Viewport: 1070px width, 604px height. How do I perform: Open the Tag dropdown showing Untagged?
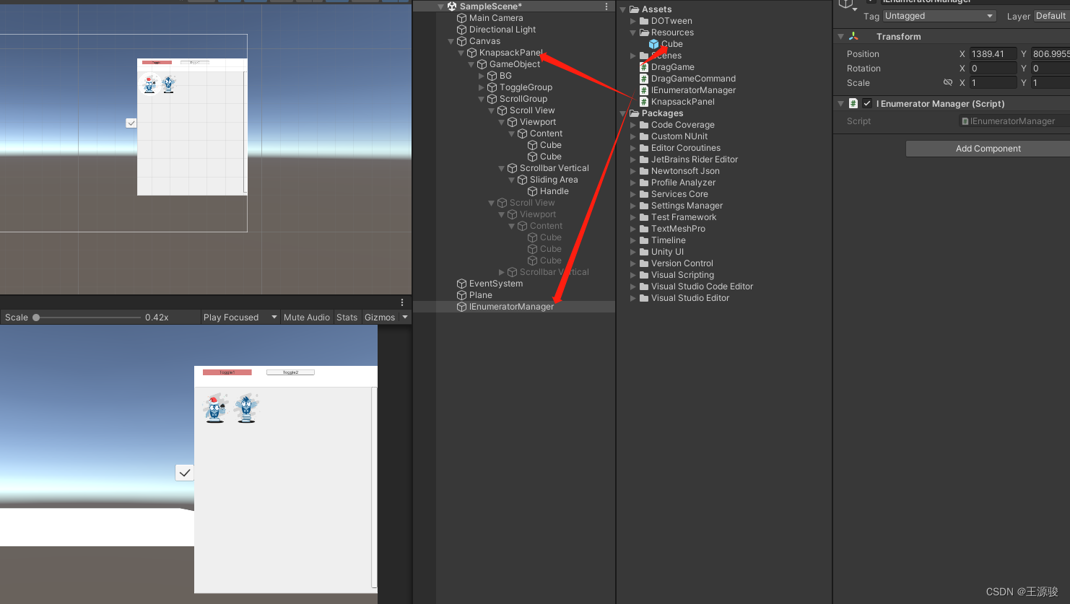[x=940, y=16]
